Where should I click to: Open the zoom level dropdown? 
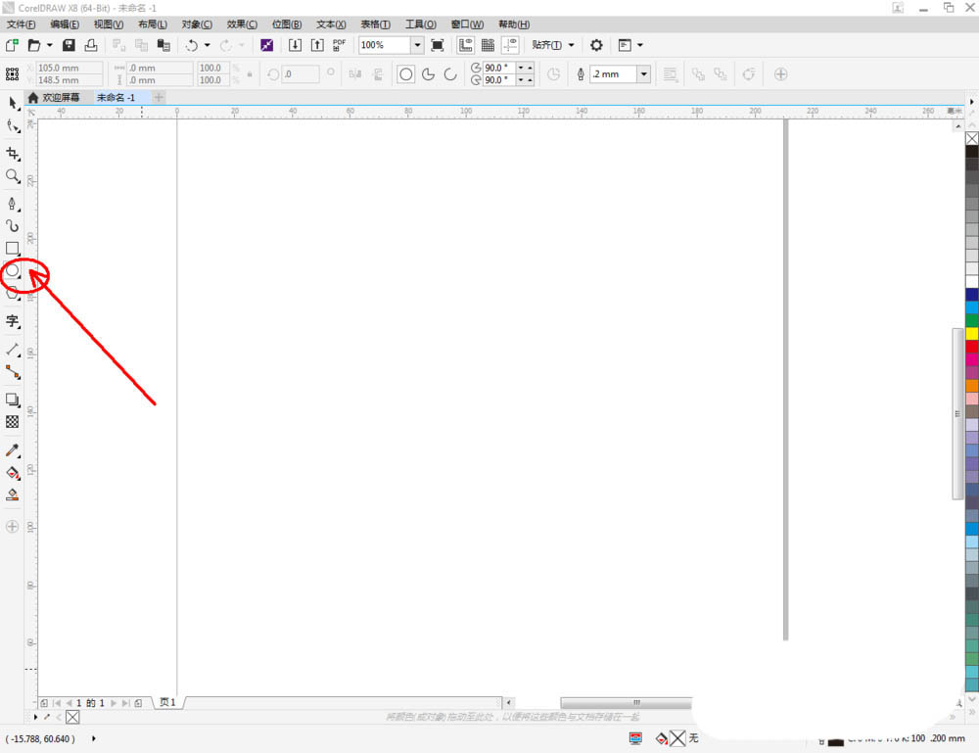pos(417,45)
